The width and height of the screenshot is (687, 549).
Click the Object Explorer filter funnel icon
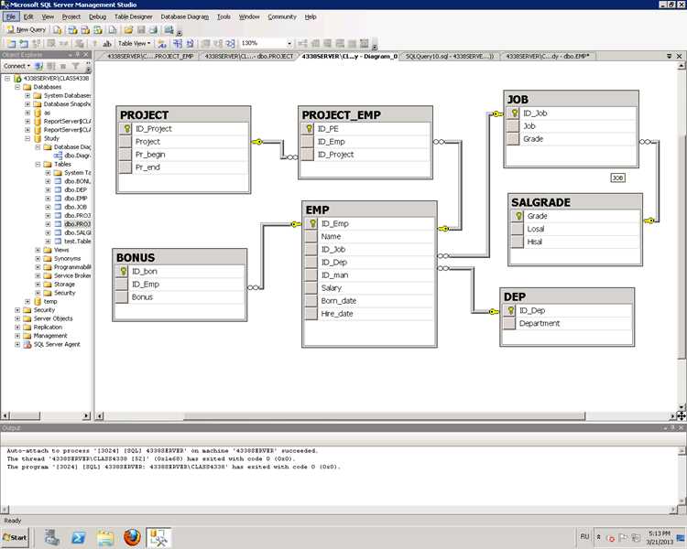(x=76, y=66)
